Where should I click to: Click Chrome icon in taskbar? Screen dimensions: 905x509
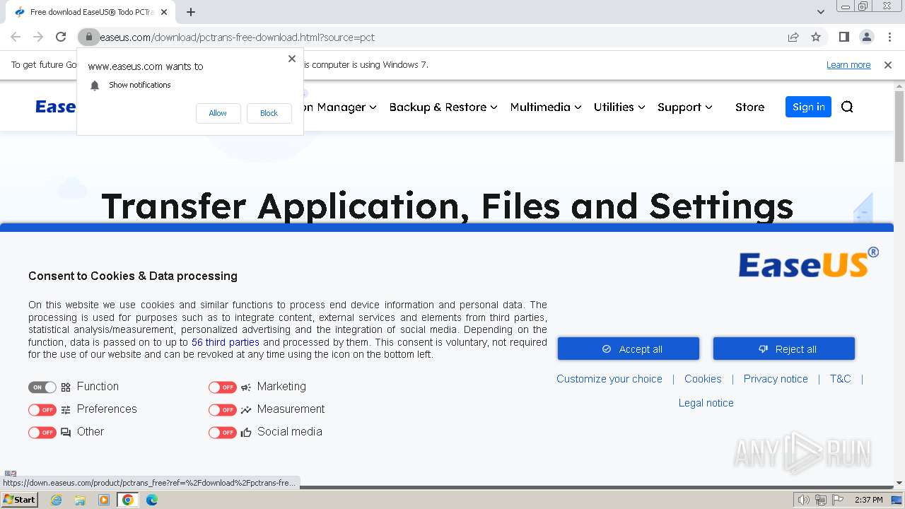[128, 500]
